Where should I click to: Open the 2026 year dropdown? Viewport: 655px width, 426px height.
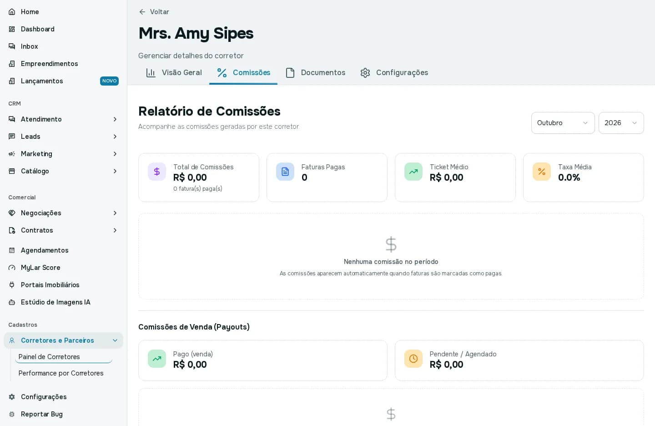[x=621, y=123]
